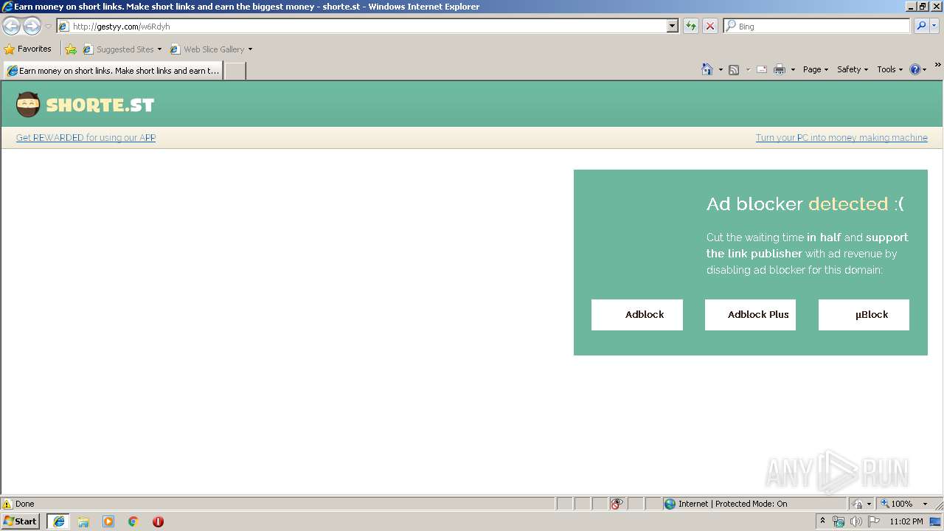This screenshot has height=531, width=944.
Task: Click the SHORTE.ST logo
Action: tap(85, 105)
